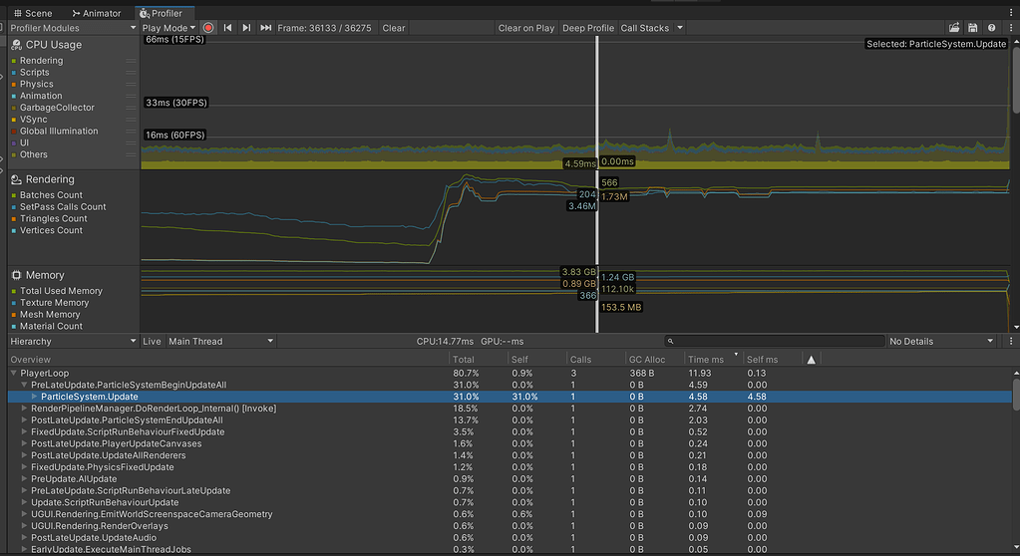Screen dimensions: 1020x556
Task: Toggle the Rendering category color swatch in CPU Usage
Action: (x=14, y=61)
